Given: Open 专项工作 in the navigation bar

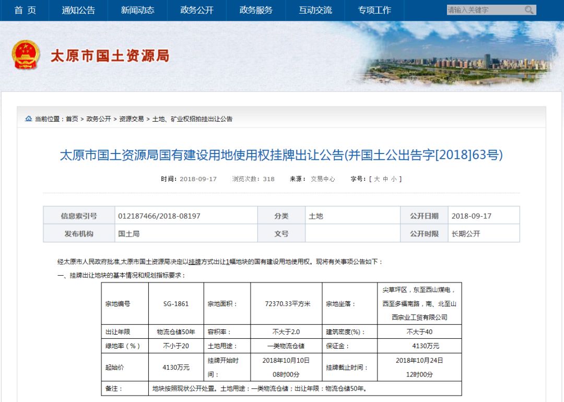Looking at the screenshot, I should point(374,10).
